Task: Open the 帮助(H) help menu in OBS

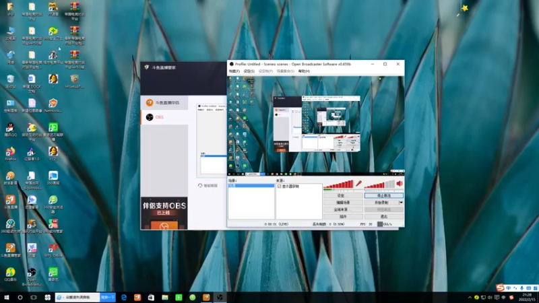Action: [304, 71]
